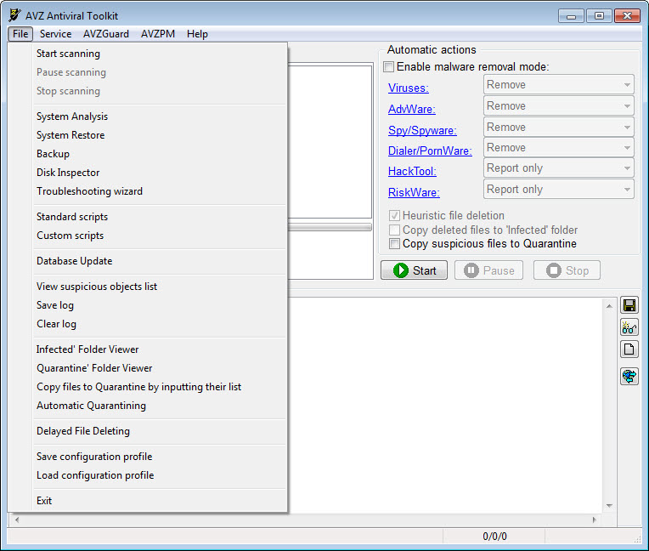Open Quarantine' Folder Viewer
Viewport: 649px width, 551px height.
pos(160,368)
